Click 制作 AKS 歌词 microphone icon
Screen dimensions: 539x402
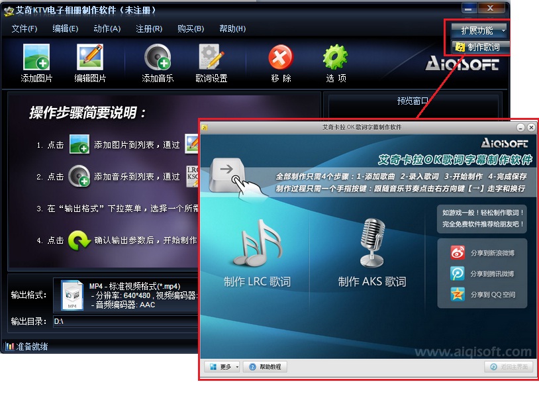372,243
